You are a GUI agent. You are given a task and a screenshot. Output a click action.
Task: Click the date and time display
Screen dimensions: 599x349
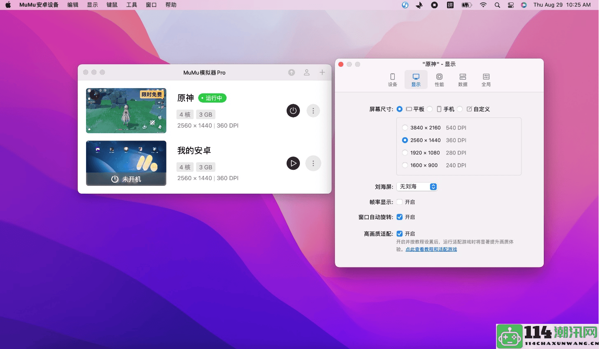(x=562, y=5)
